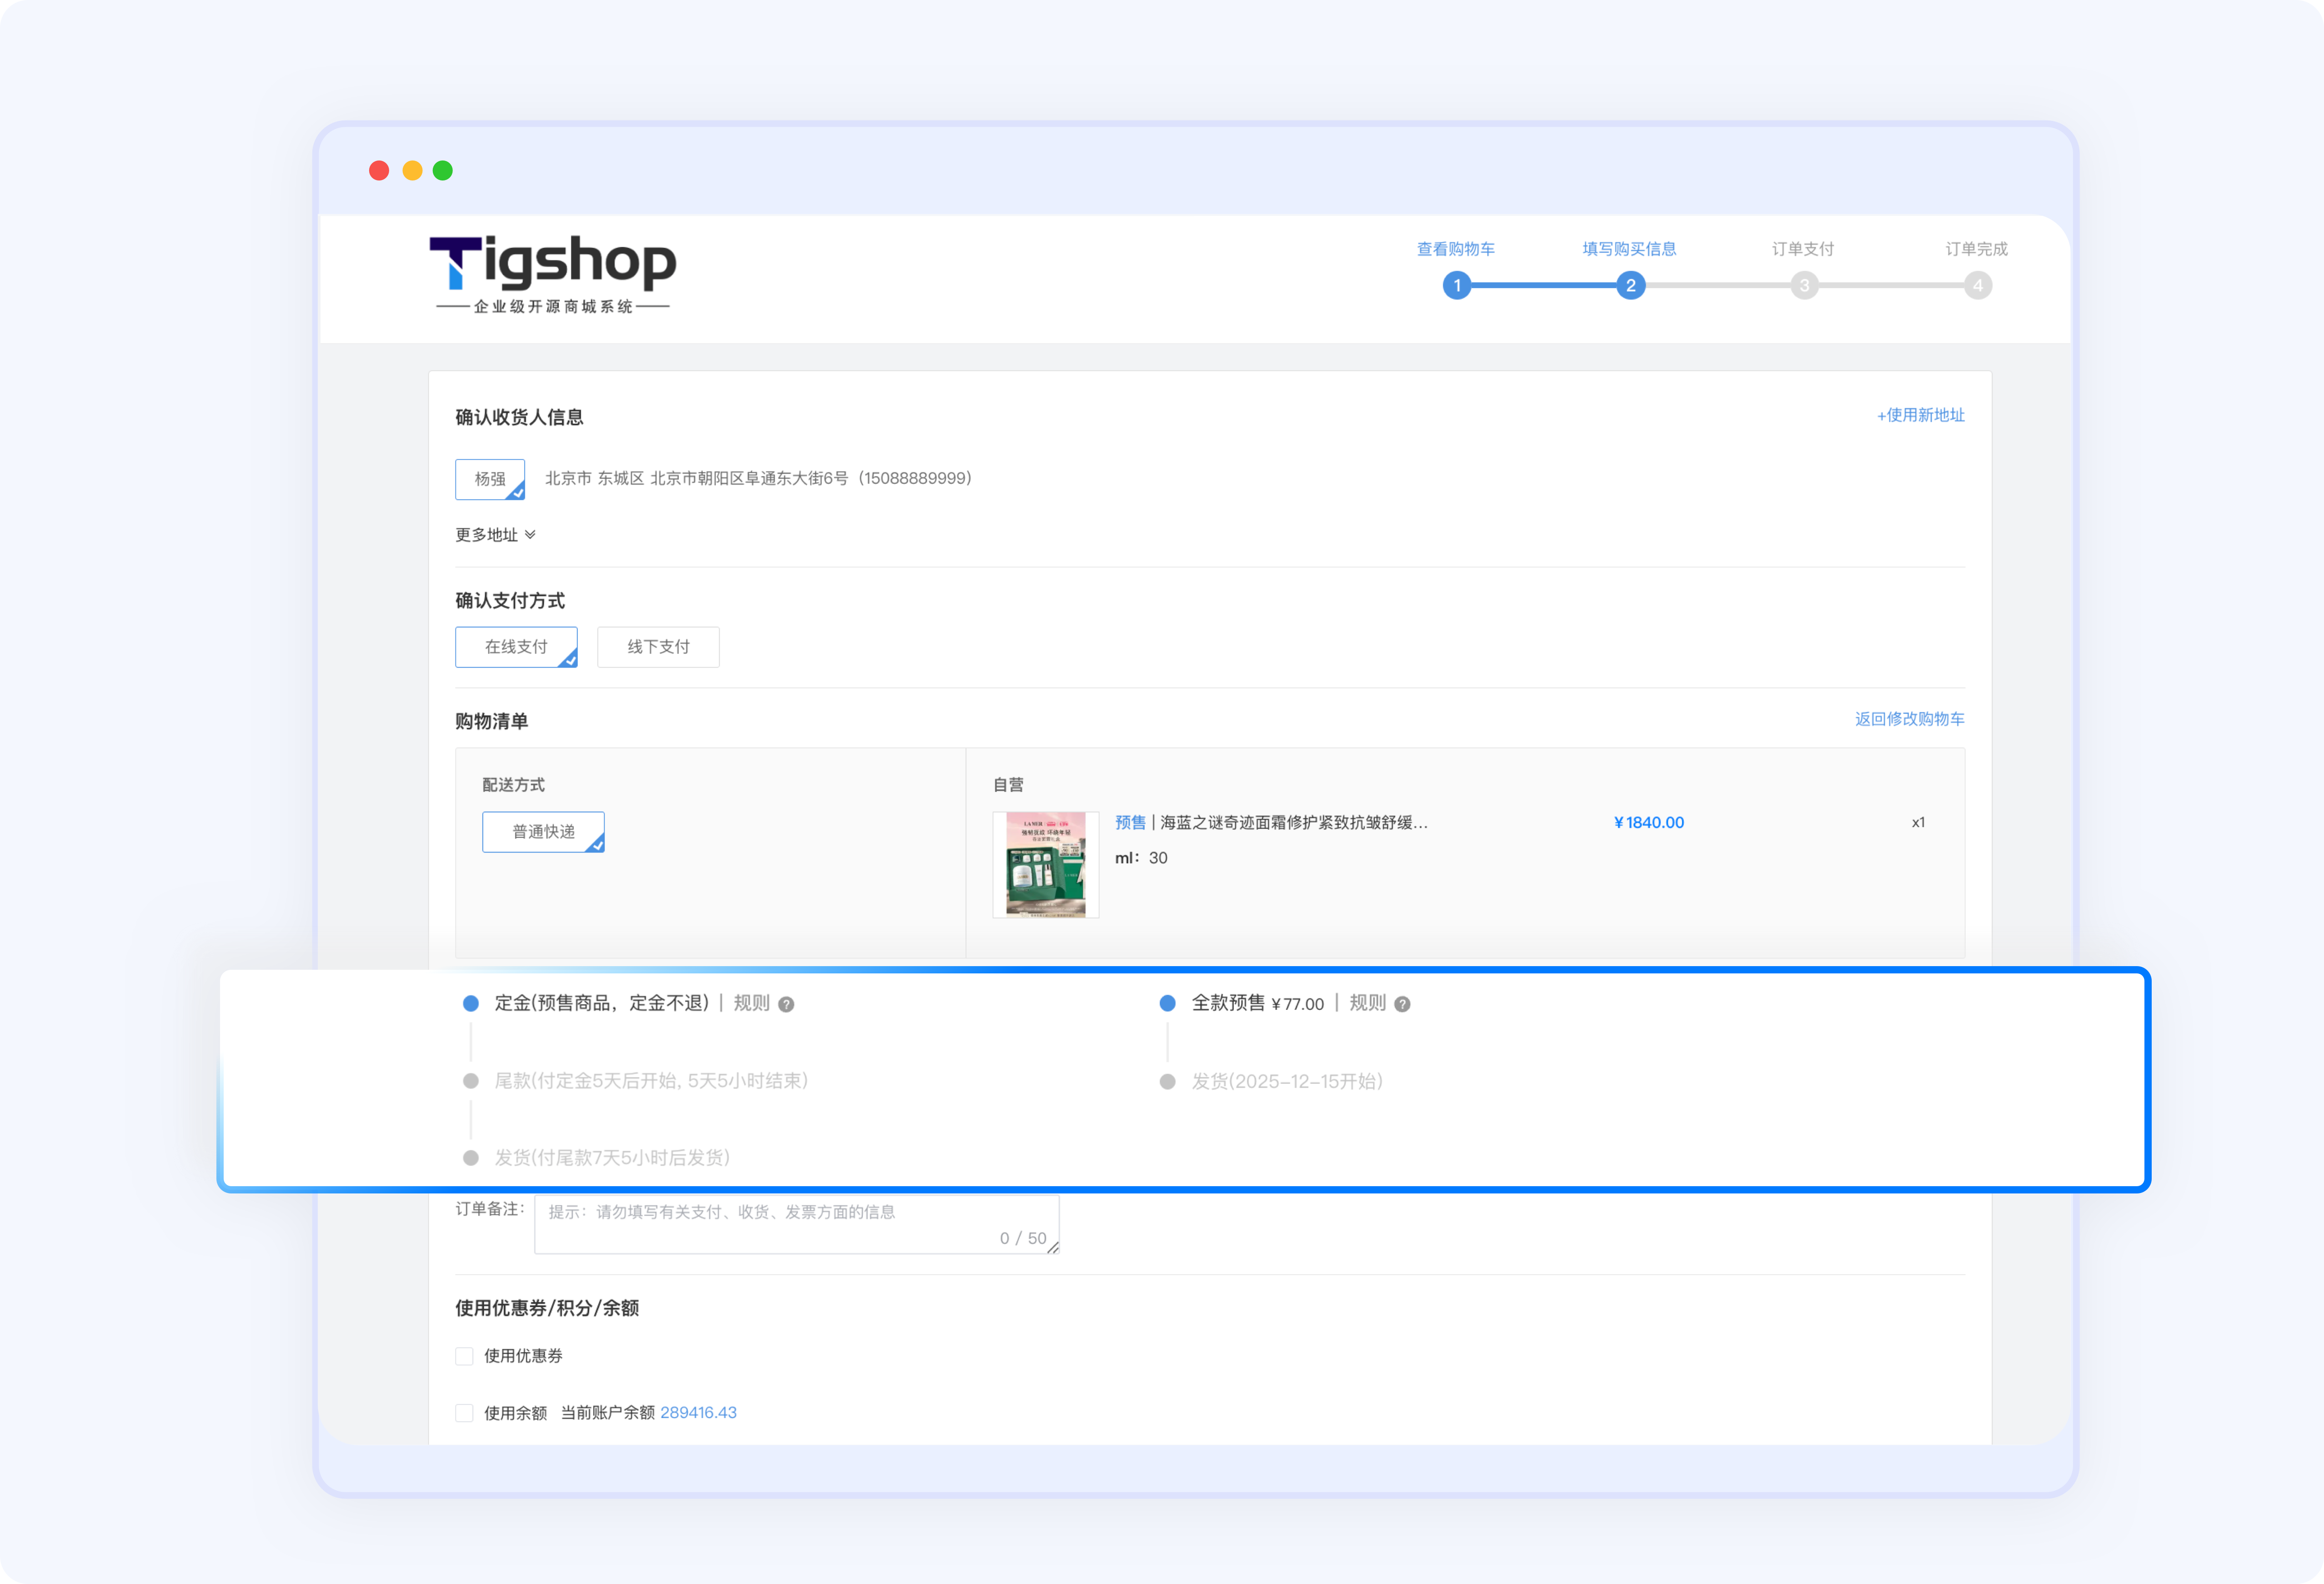This screenshot has width=2324, height=1584.
Task: Choose 在线支付 payment method
Action: [x=516, y=647]
